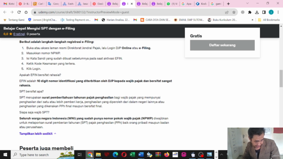Viewport: 283px width, 159px height.
Task: Open the Windows Start menu
Action: pos(5,155)
